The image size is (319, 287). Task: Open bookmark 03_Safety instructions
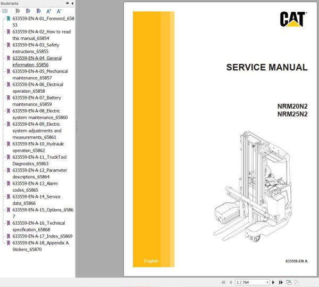click(x=36, y=48)
